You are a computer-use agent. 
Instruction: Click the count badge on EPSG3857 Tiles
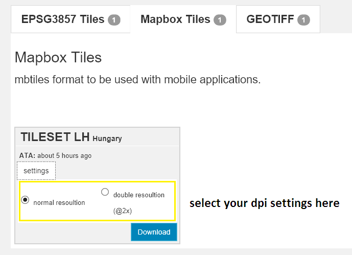coord(114,20)
